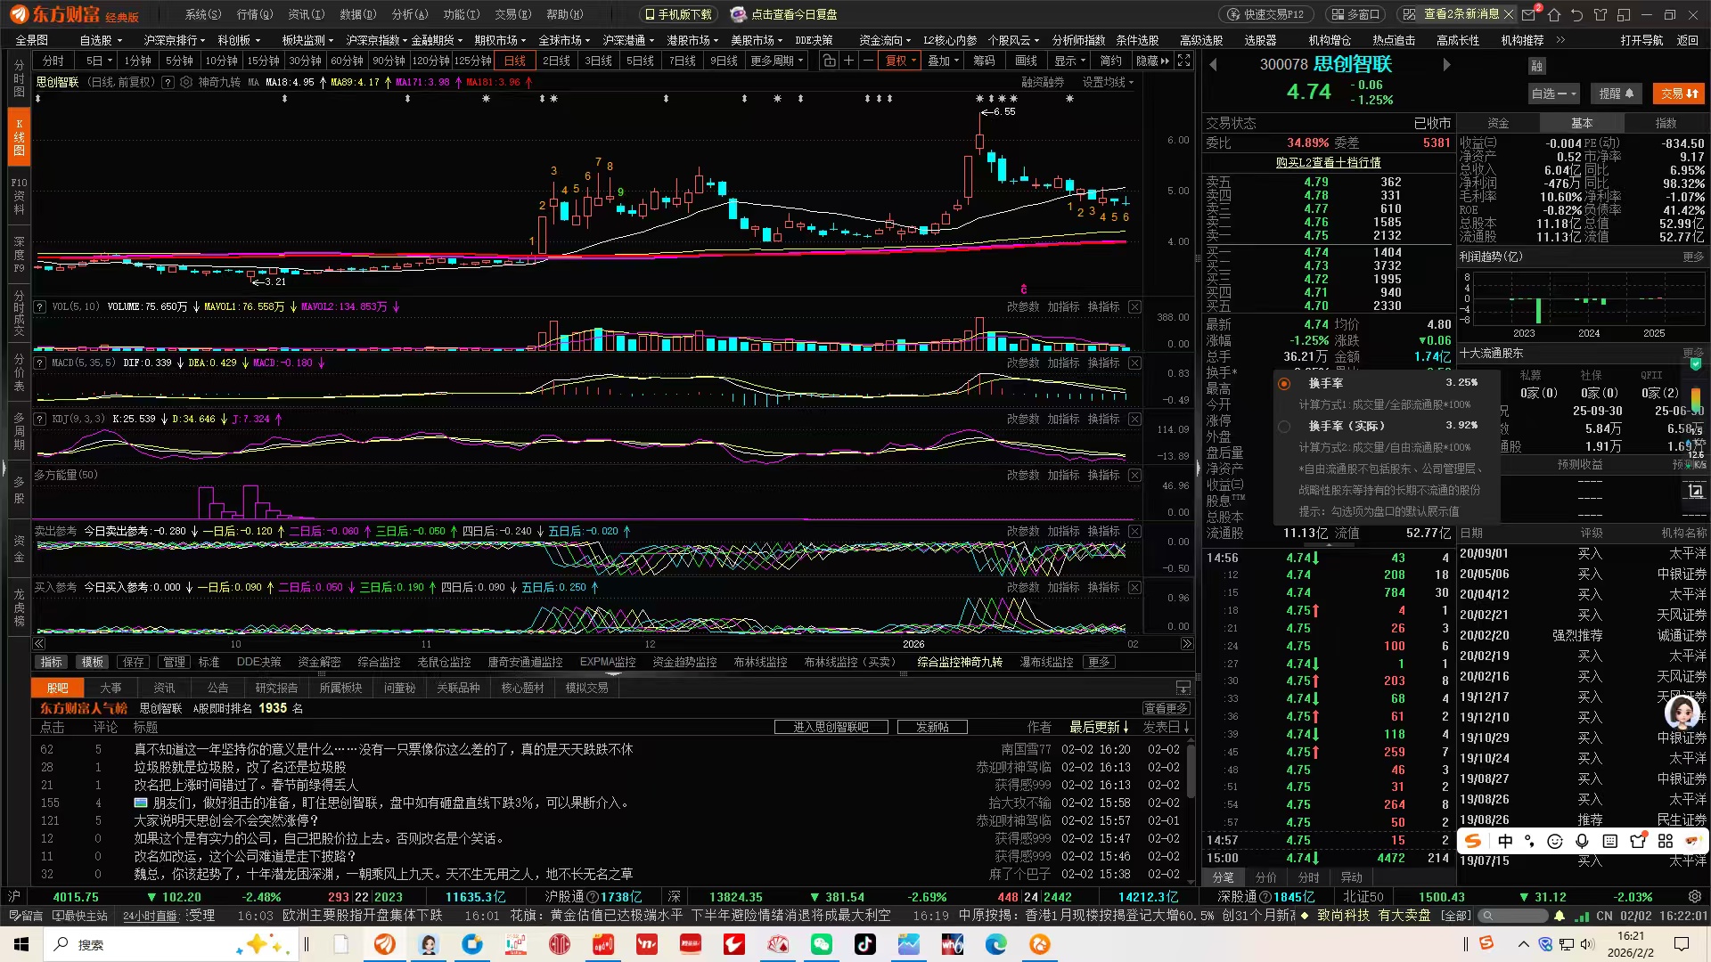Image resolution: width=1711 pixels, height=962 pixels.
Task: Click 购买L2查看十档行情 link
Action: pos(1328,162)
